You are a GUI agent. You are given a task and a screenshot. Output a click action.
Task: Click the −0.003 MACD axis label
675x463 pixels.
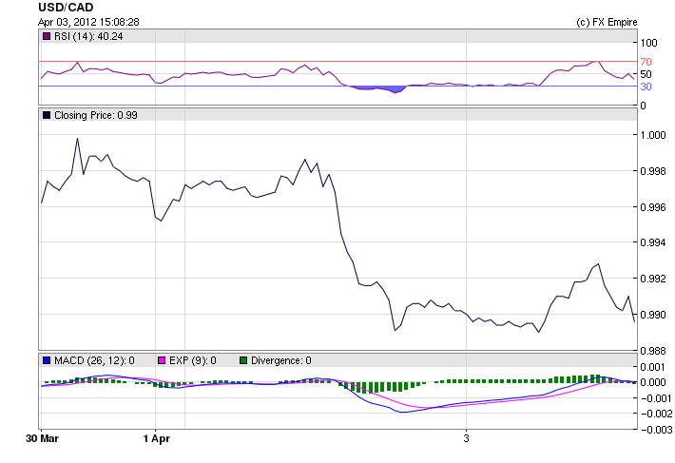coord(656,430)
